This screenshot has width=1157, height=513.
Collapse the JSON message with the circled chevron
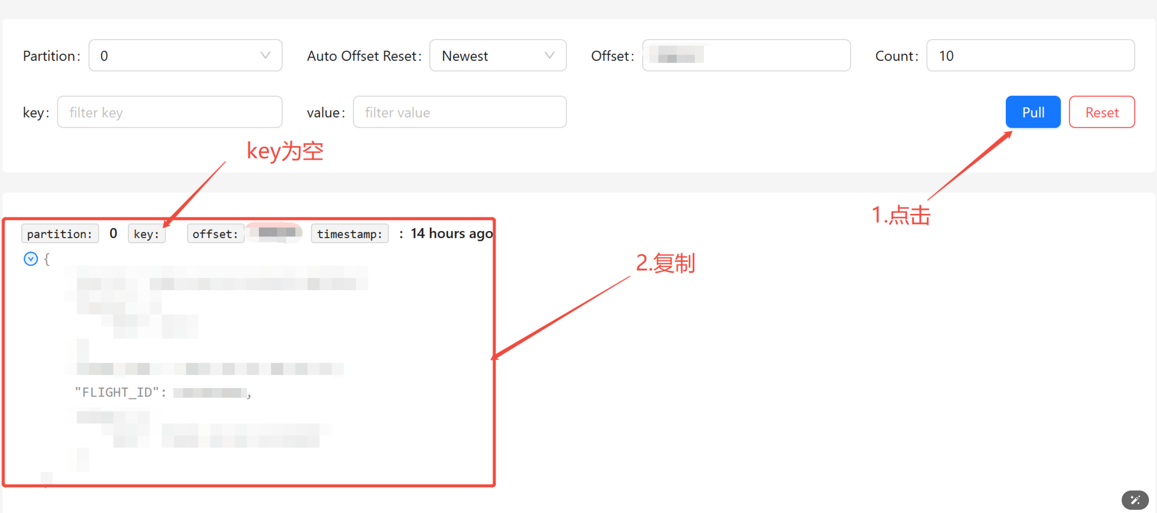(31, 259)
